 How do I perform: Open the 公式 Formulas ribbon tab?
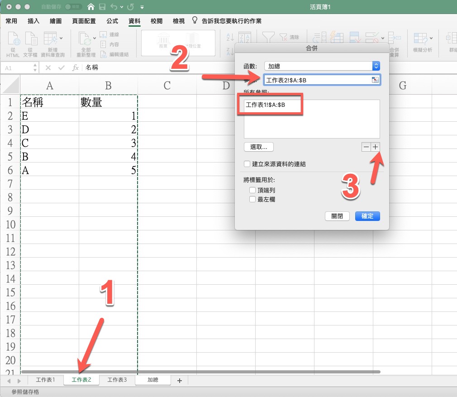click(x=112, y=21)
